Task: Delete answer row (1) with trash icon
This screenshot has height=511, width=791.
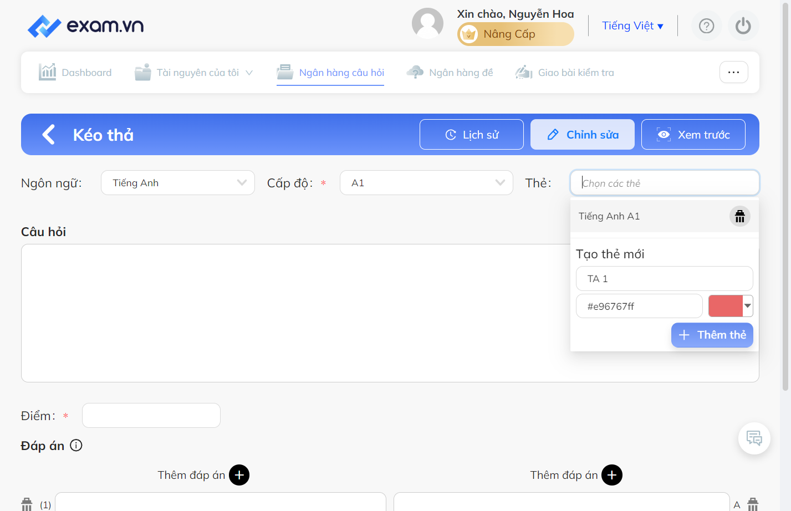Action: tap(27, 504)
